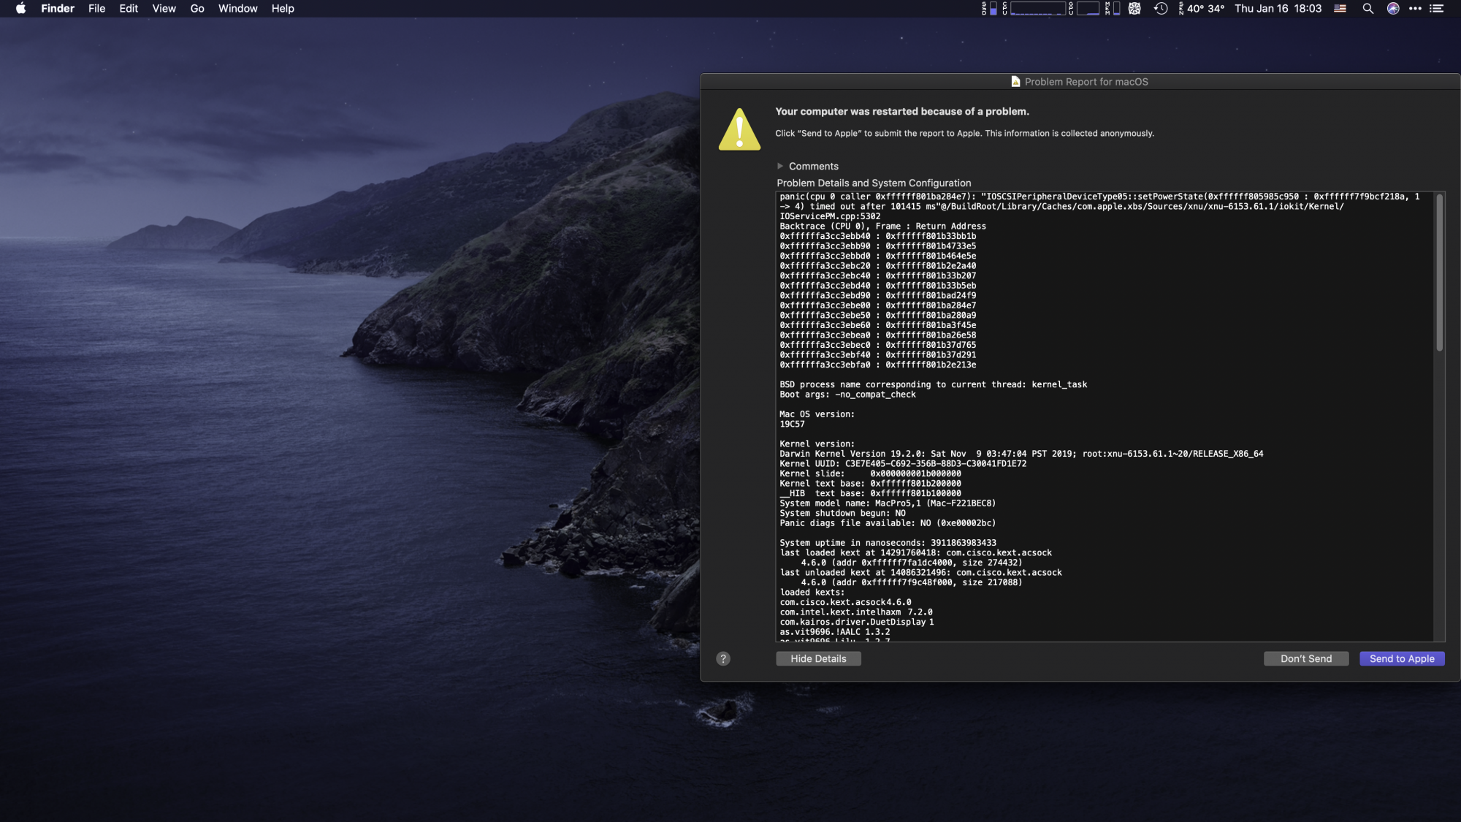Click the Don't Send button
The width and height of the screenshot is (1461, 822).
[x=1306, y=658]
